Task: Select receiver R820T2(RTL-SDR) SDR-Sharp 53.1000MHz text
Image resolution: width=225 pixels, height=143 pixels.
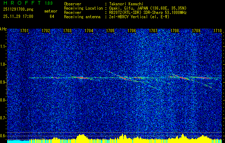Action: [148, 13]
